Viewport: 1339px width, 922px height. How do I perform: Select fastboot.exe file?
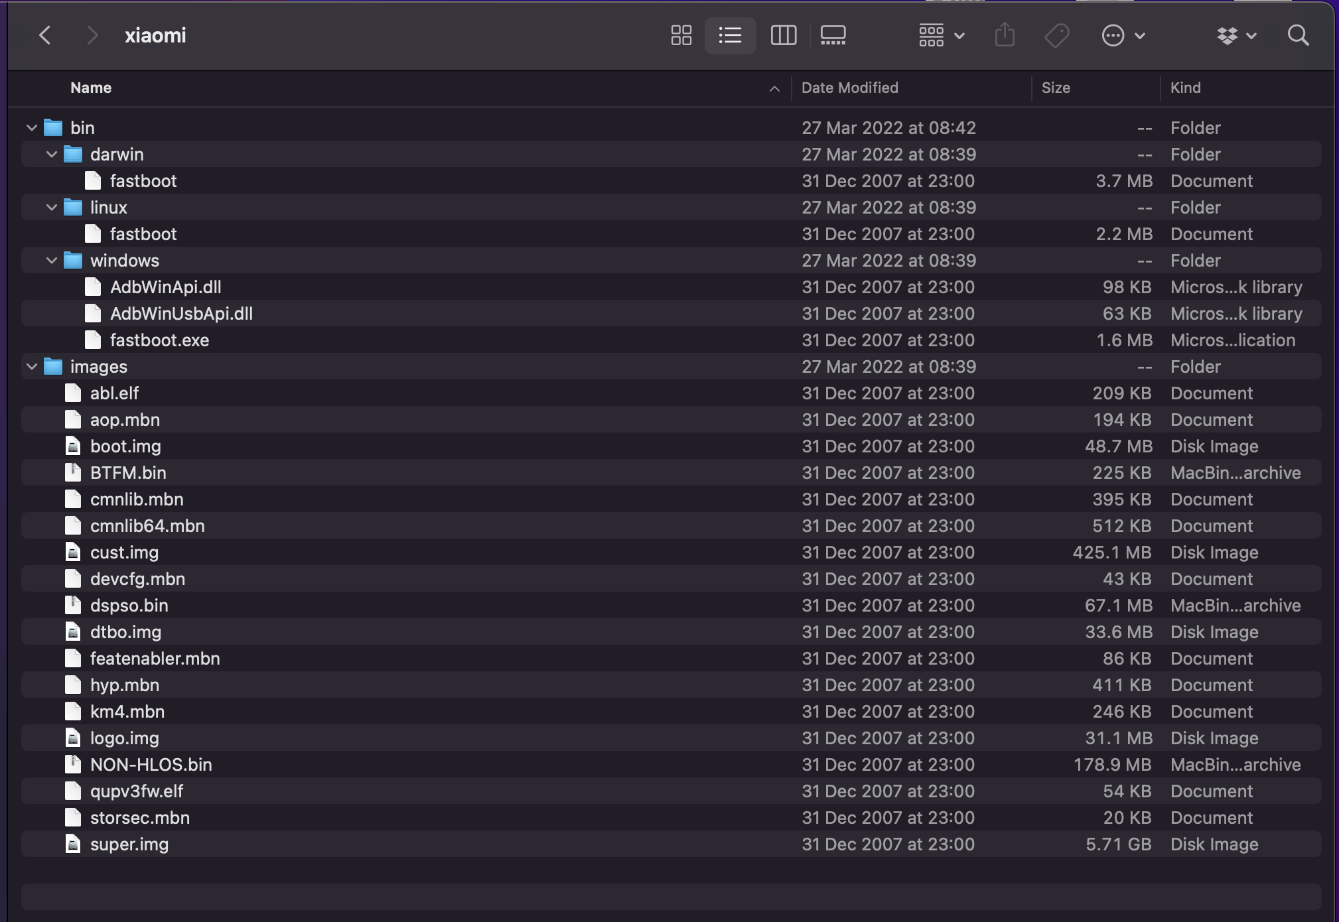tap(671, 340)
